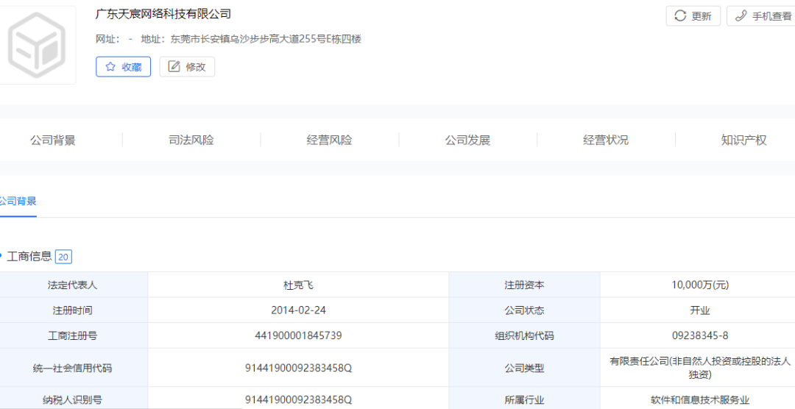The width and height of the screenshot is (795, 409).
Task: Go to the 公司发展 category
Action: pos(467,140)
